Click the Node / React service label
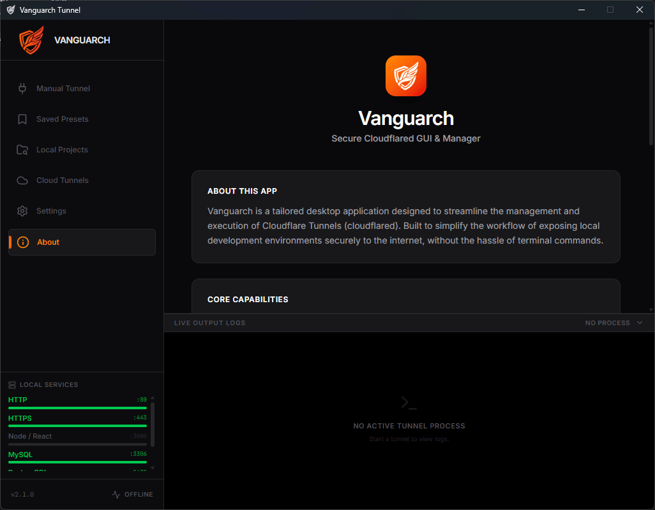Screen dimensions: 655x510 (x=30, y=436)
